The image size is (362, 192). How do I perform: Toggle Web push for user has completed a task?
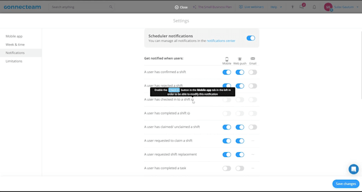240,169
